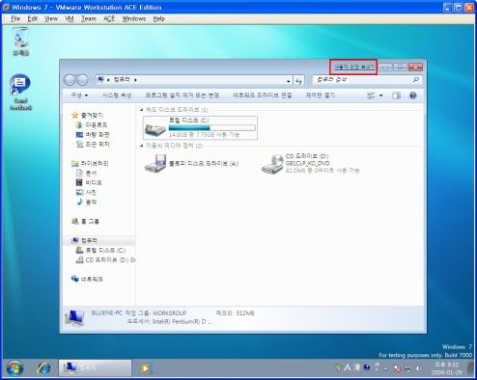Click 제어판 열기 toolbar button

click(321, 95)
